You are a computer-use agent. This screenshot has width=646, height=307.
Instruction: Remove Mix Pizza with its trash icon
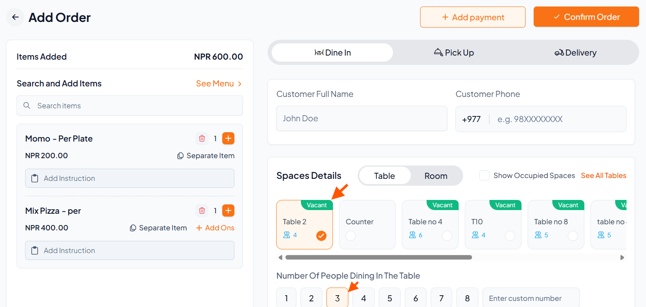202,210
